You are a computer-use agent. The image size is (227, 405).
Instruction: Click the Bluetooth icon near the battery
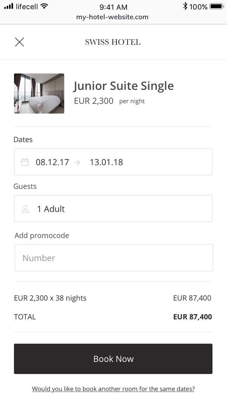tap(185, 6)
